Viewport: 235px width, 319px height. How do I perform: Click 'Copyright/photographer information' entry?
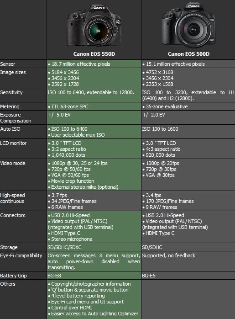click(x=91, y=284)
